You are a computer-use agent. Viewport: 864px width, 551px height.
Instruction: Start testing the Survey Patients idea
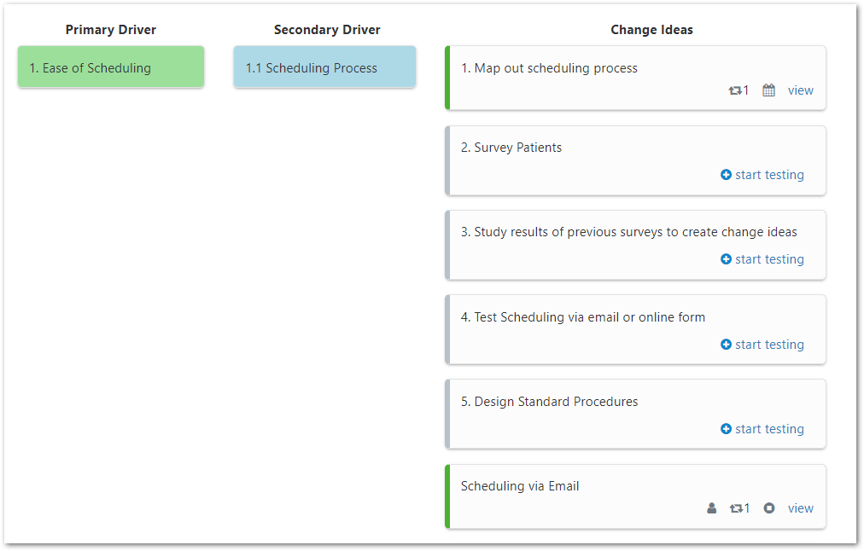769,175
